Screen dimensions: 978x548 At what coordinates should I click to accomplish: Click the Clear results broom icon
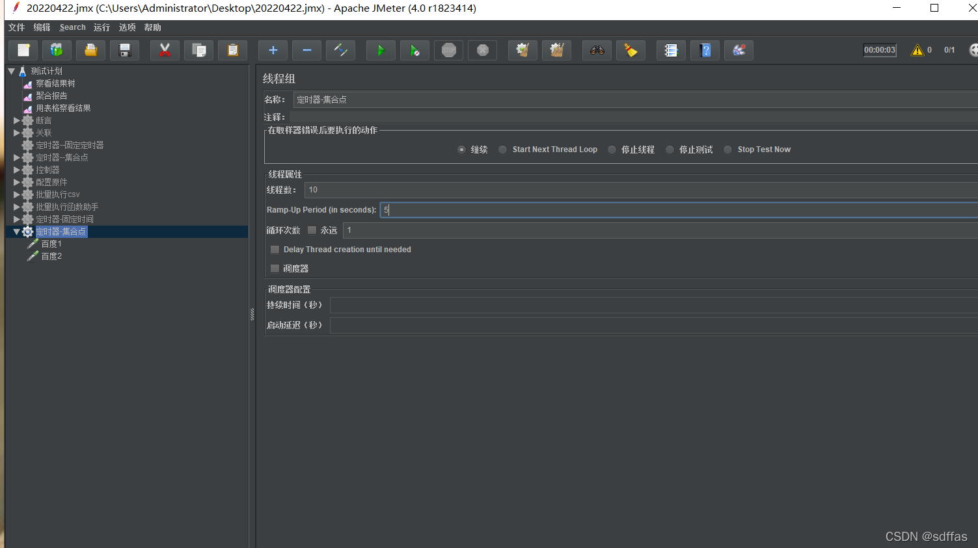pos(523,50)
